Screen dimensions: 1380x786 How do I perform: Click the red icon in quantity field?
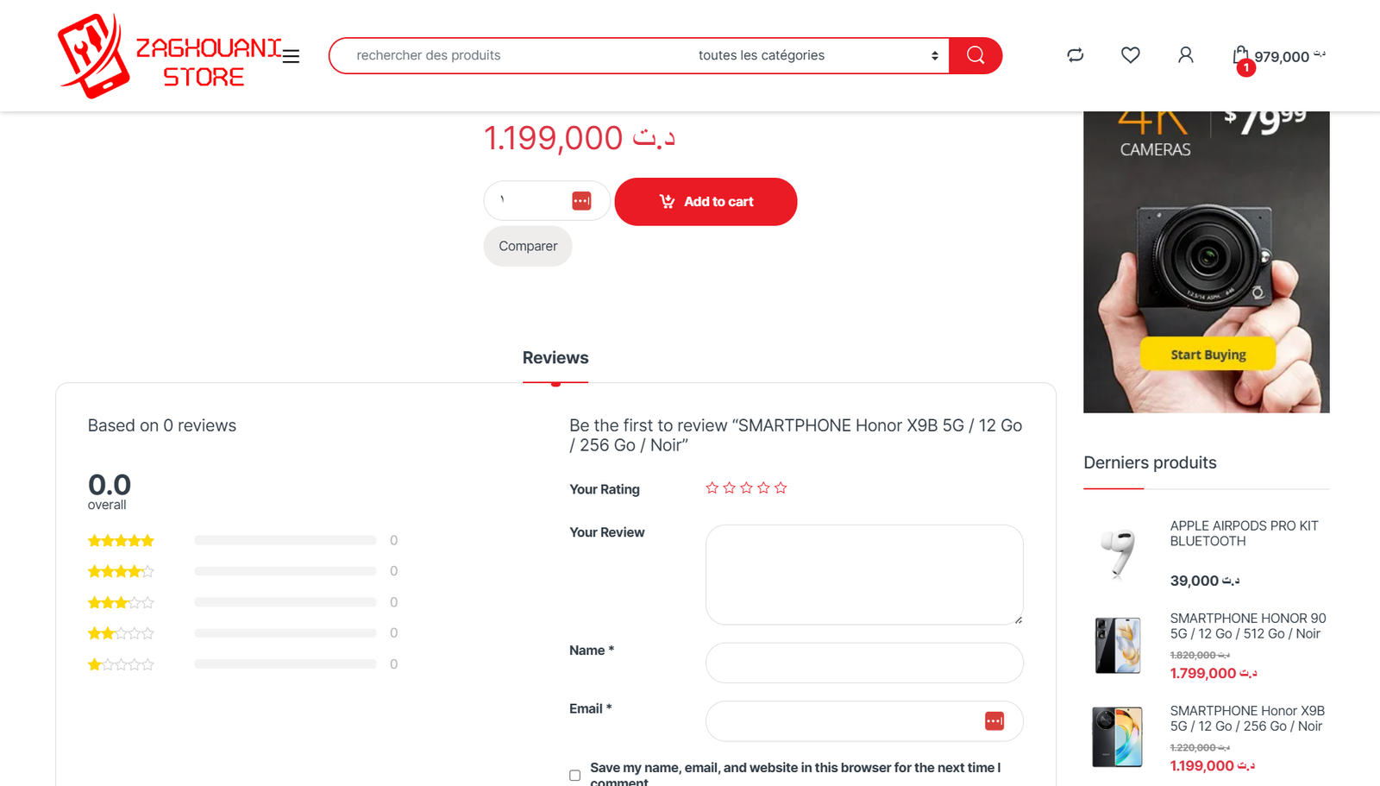581,201
